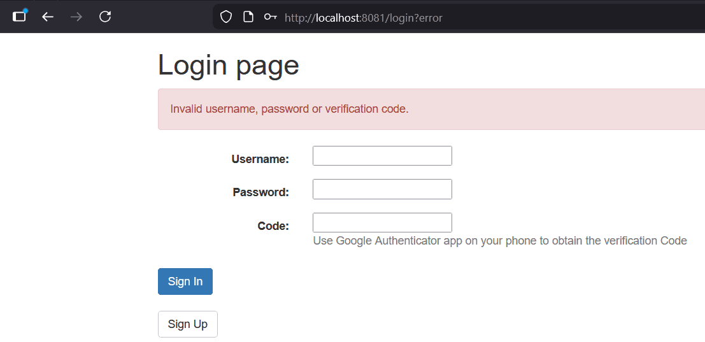Image resolution: width=705 pixels, height=342 pixels.
Task: Click into the Code field
Action: click(382, 222)
